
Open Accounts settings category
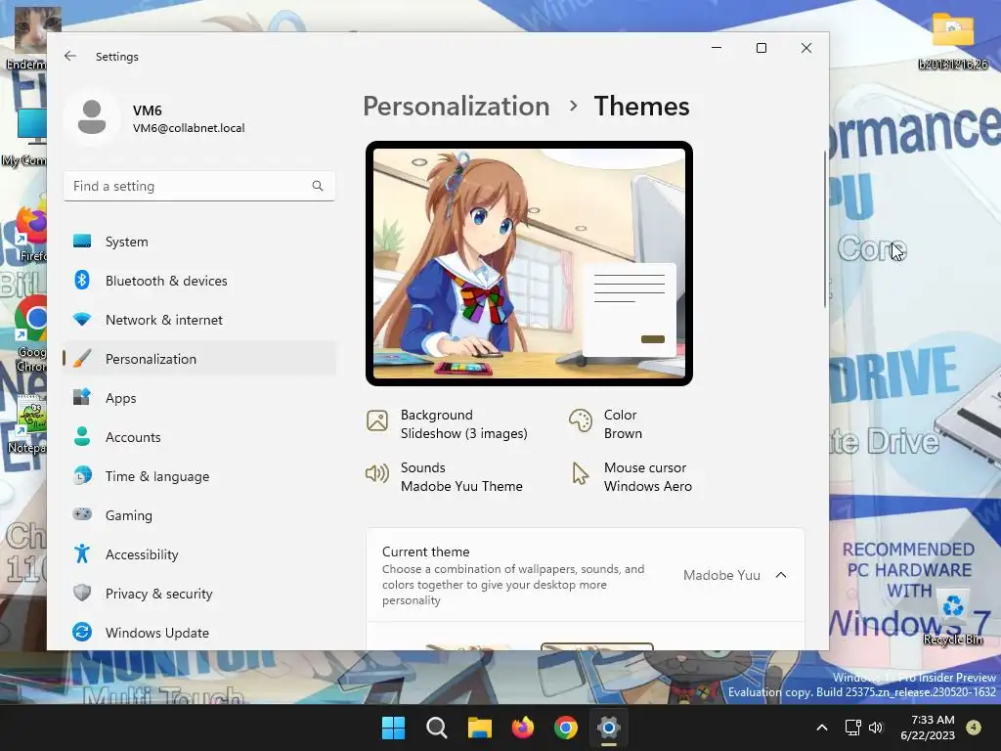coord(199,437)
